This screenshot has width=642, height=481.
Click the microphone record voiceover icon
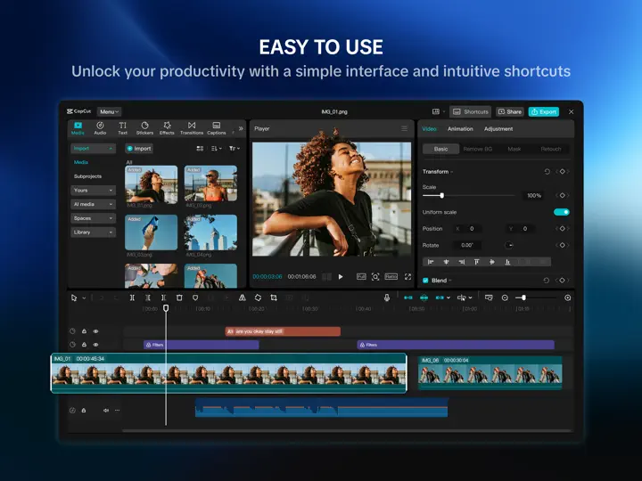pyautogui.click(x=386, y=298)
